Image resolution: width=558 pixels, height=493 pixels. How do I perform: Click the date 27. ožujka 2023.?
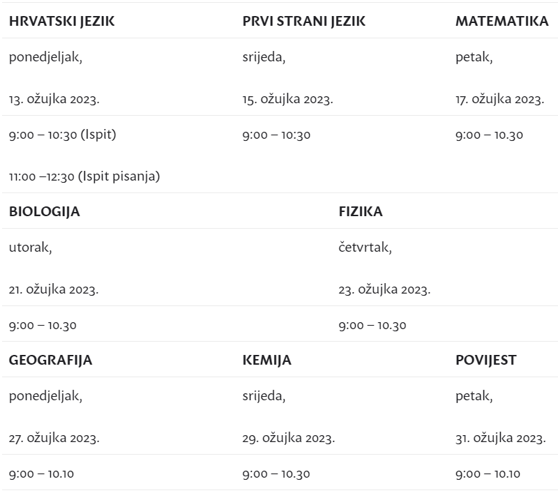click(x=54, y=438)
